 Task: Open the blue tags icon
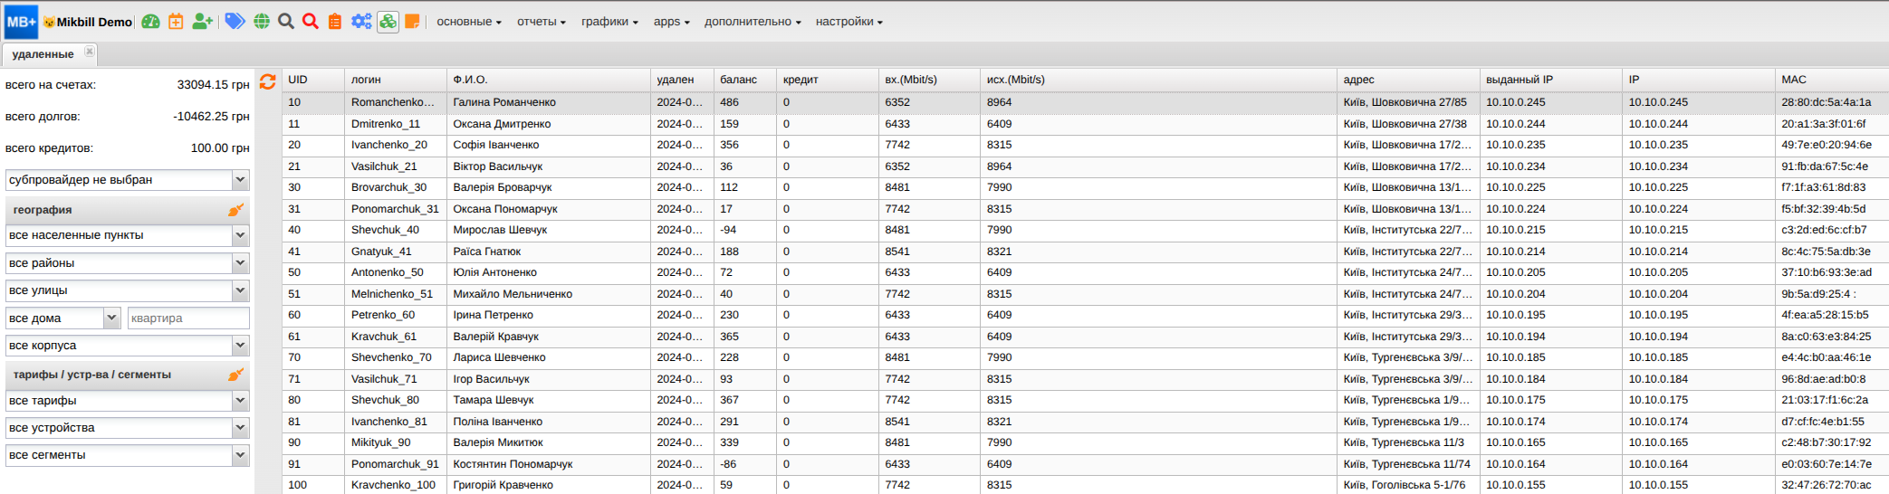click(x=235, y=22)
